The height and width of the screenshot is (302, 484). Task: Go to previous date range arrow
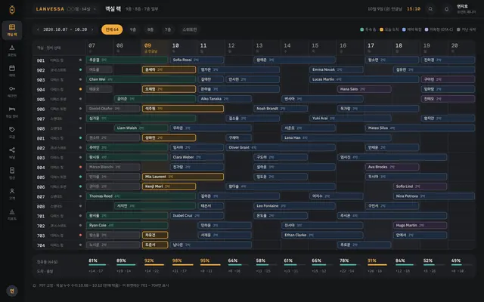coord(38,29)
